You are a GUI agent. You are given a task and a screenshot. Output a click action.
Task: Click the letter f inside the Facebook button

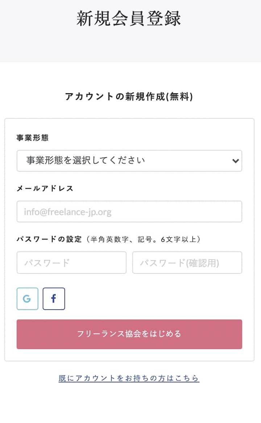[54, 299]
